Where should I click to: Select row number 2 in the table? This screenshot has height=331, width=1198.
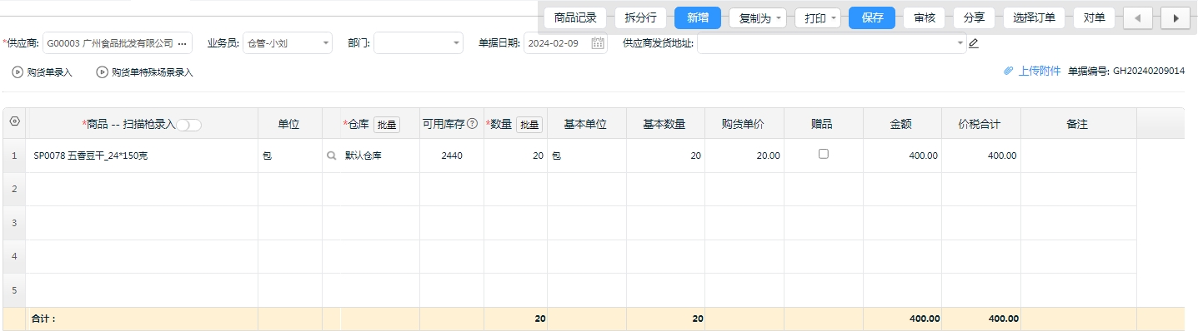tap(14, 189)
